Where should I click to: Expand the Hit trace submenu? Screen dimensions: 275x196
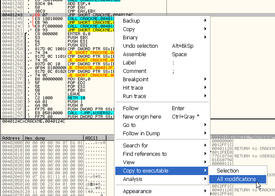(x=133, y=88)
